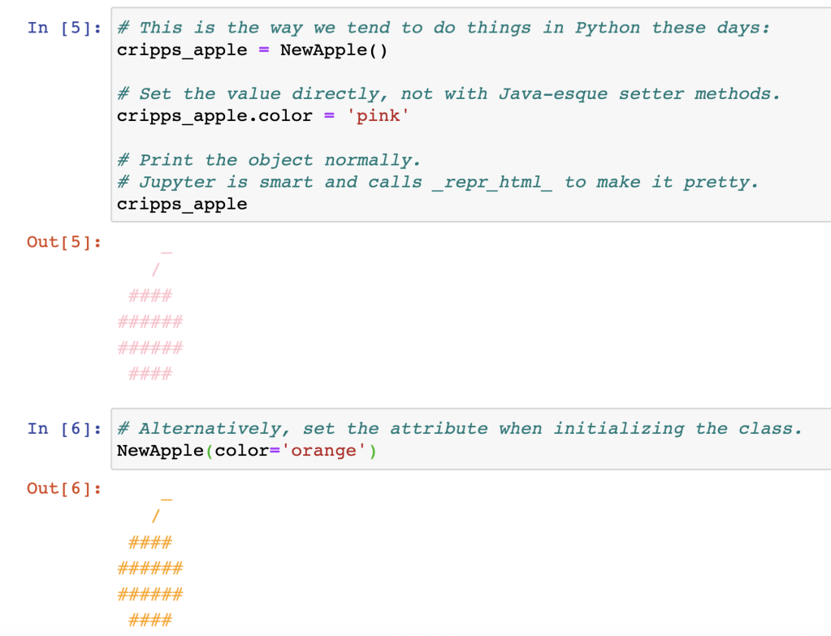The width and height of the screenshot is (831, 636).
Task: Click the 'pink' string literal
Action: 379,116
